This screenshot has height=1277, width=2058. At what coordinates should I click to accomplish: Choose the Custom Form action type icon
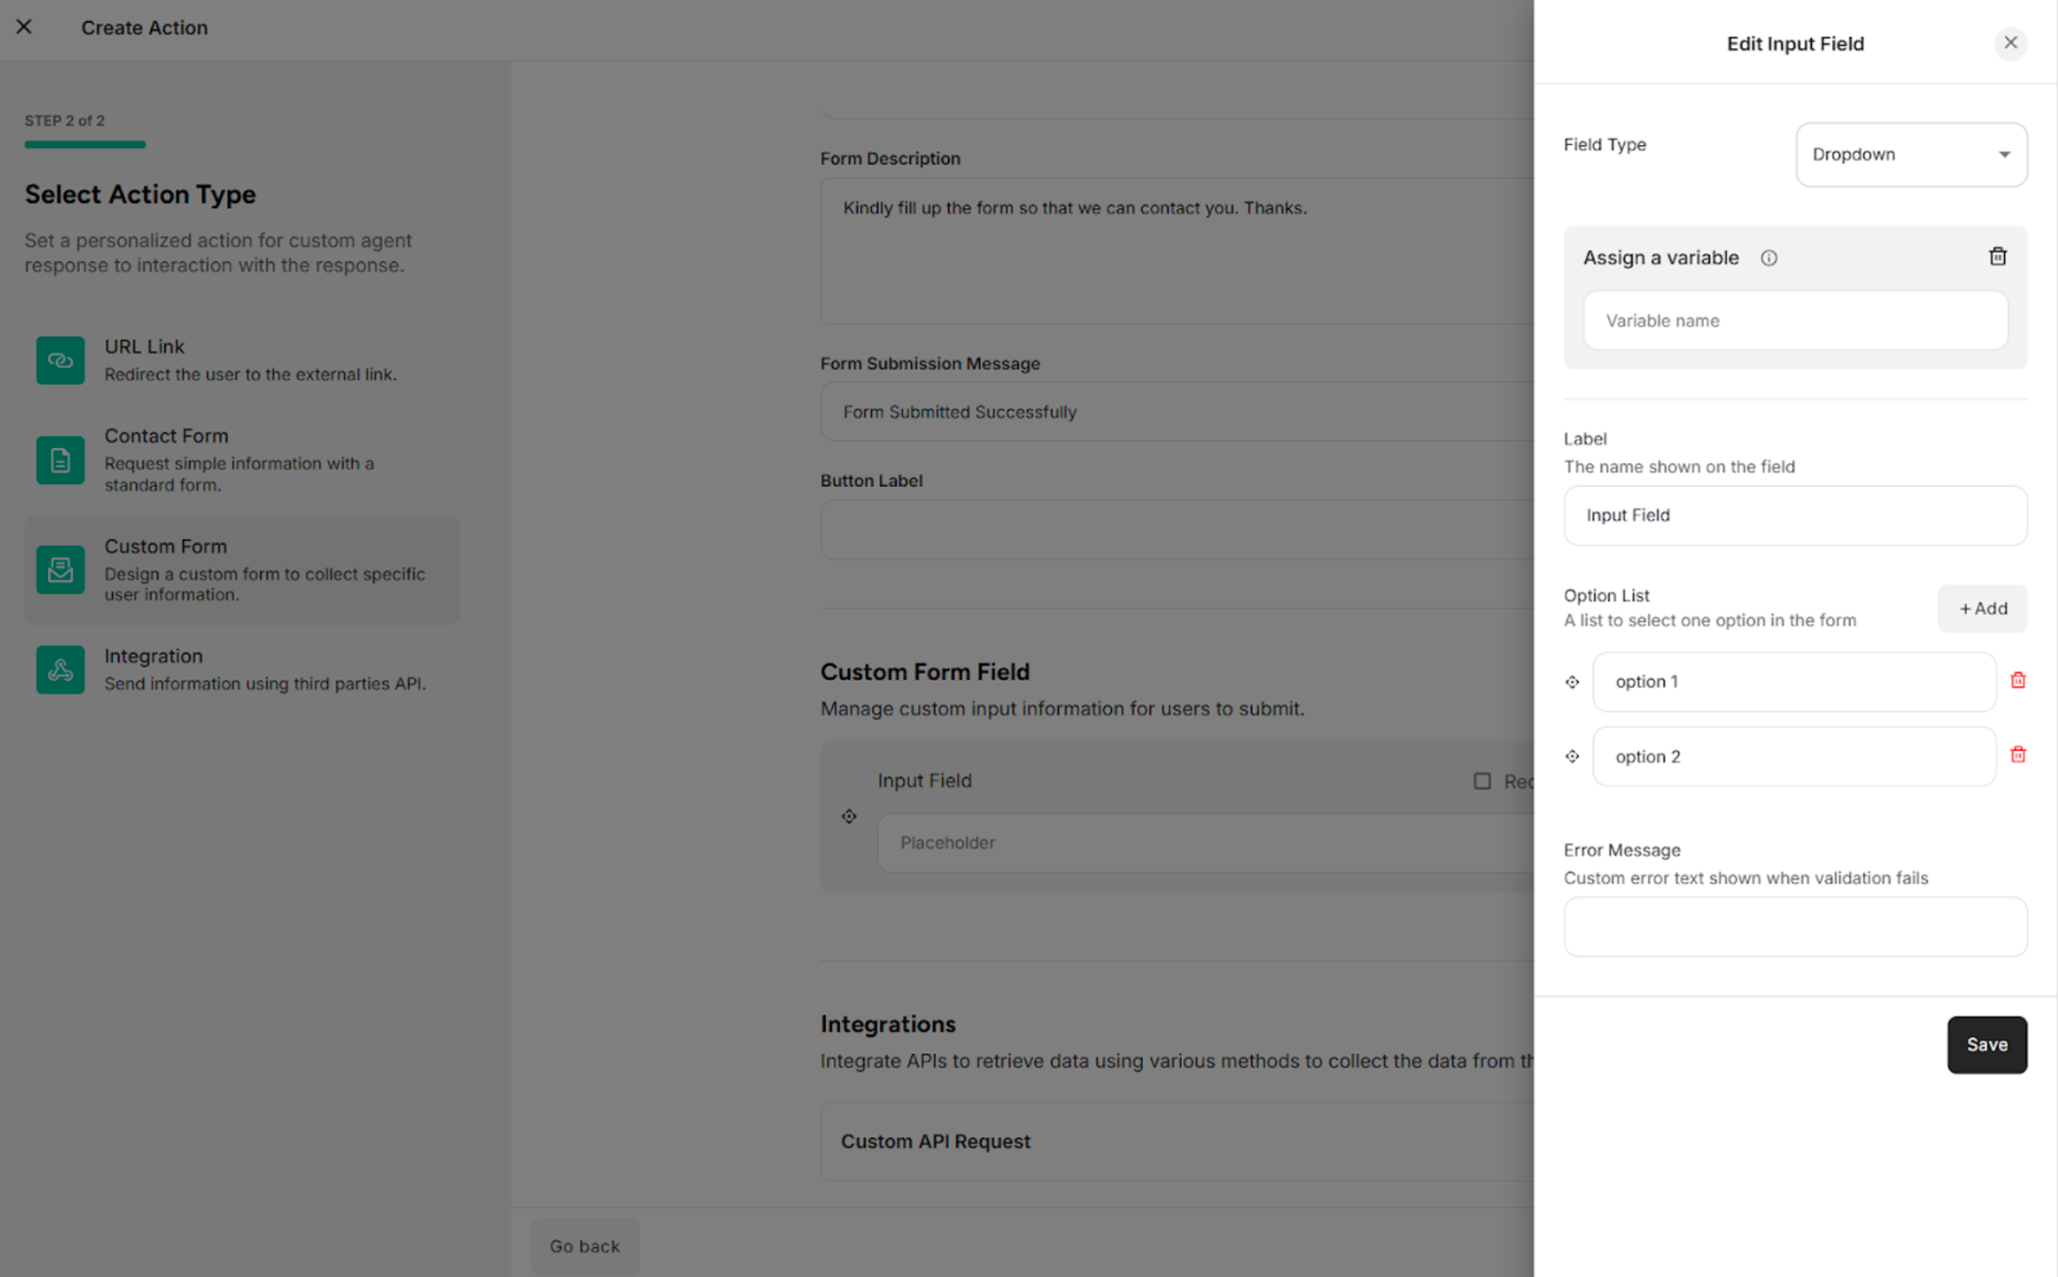click(x=60, y=570)
